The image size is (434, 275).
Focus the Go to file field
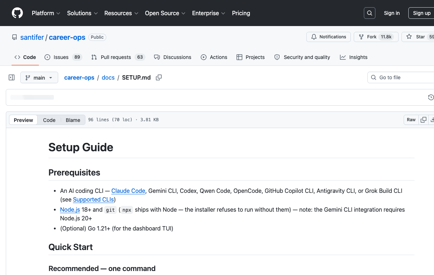[x=401, y=77]
